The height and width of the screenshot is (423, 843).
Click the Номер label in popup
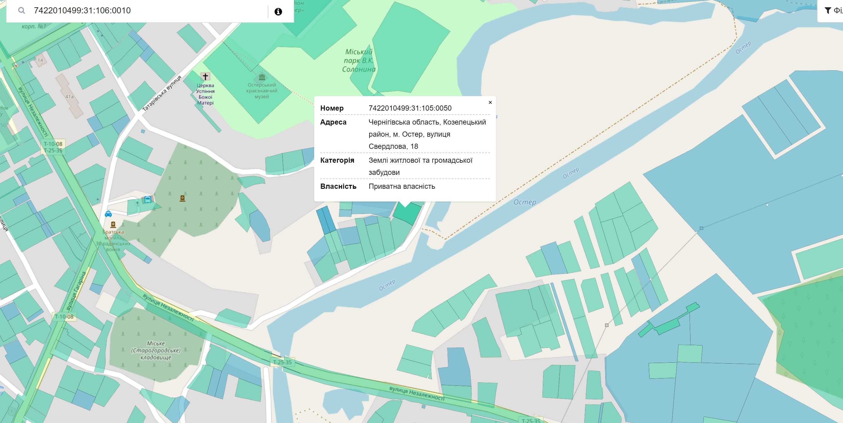click(332, 108)
